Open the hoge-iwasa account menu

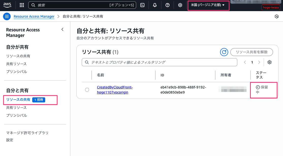pyautogui.click(x=271, y=8)
